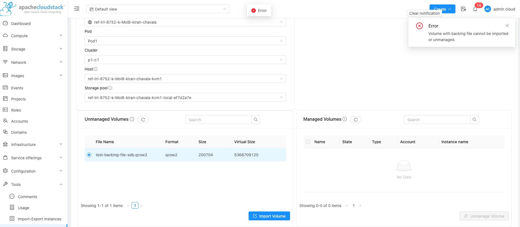Image resolution: width=520 pixels, height=227 pixels.
Task: Select the test-backing-file-sdb.qcow2 radio button
Action: point(89,155)
